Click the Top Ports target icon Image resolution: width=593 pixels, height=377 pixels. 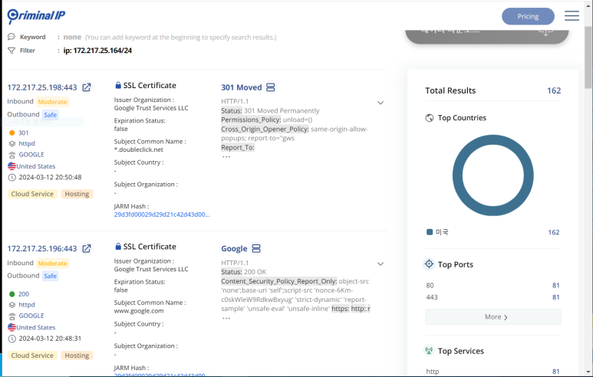429,264
